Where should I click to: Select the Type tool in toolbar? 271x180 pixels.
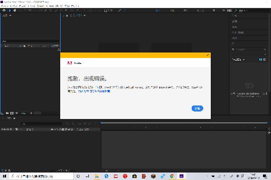coord(51,10)
